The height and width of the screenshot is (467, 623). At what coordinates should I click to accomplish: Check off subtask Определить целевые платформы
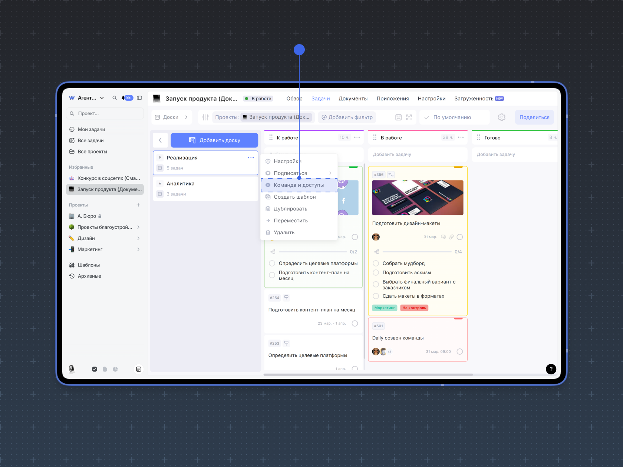coord(272,263)
